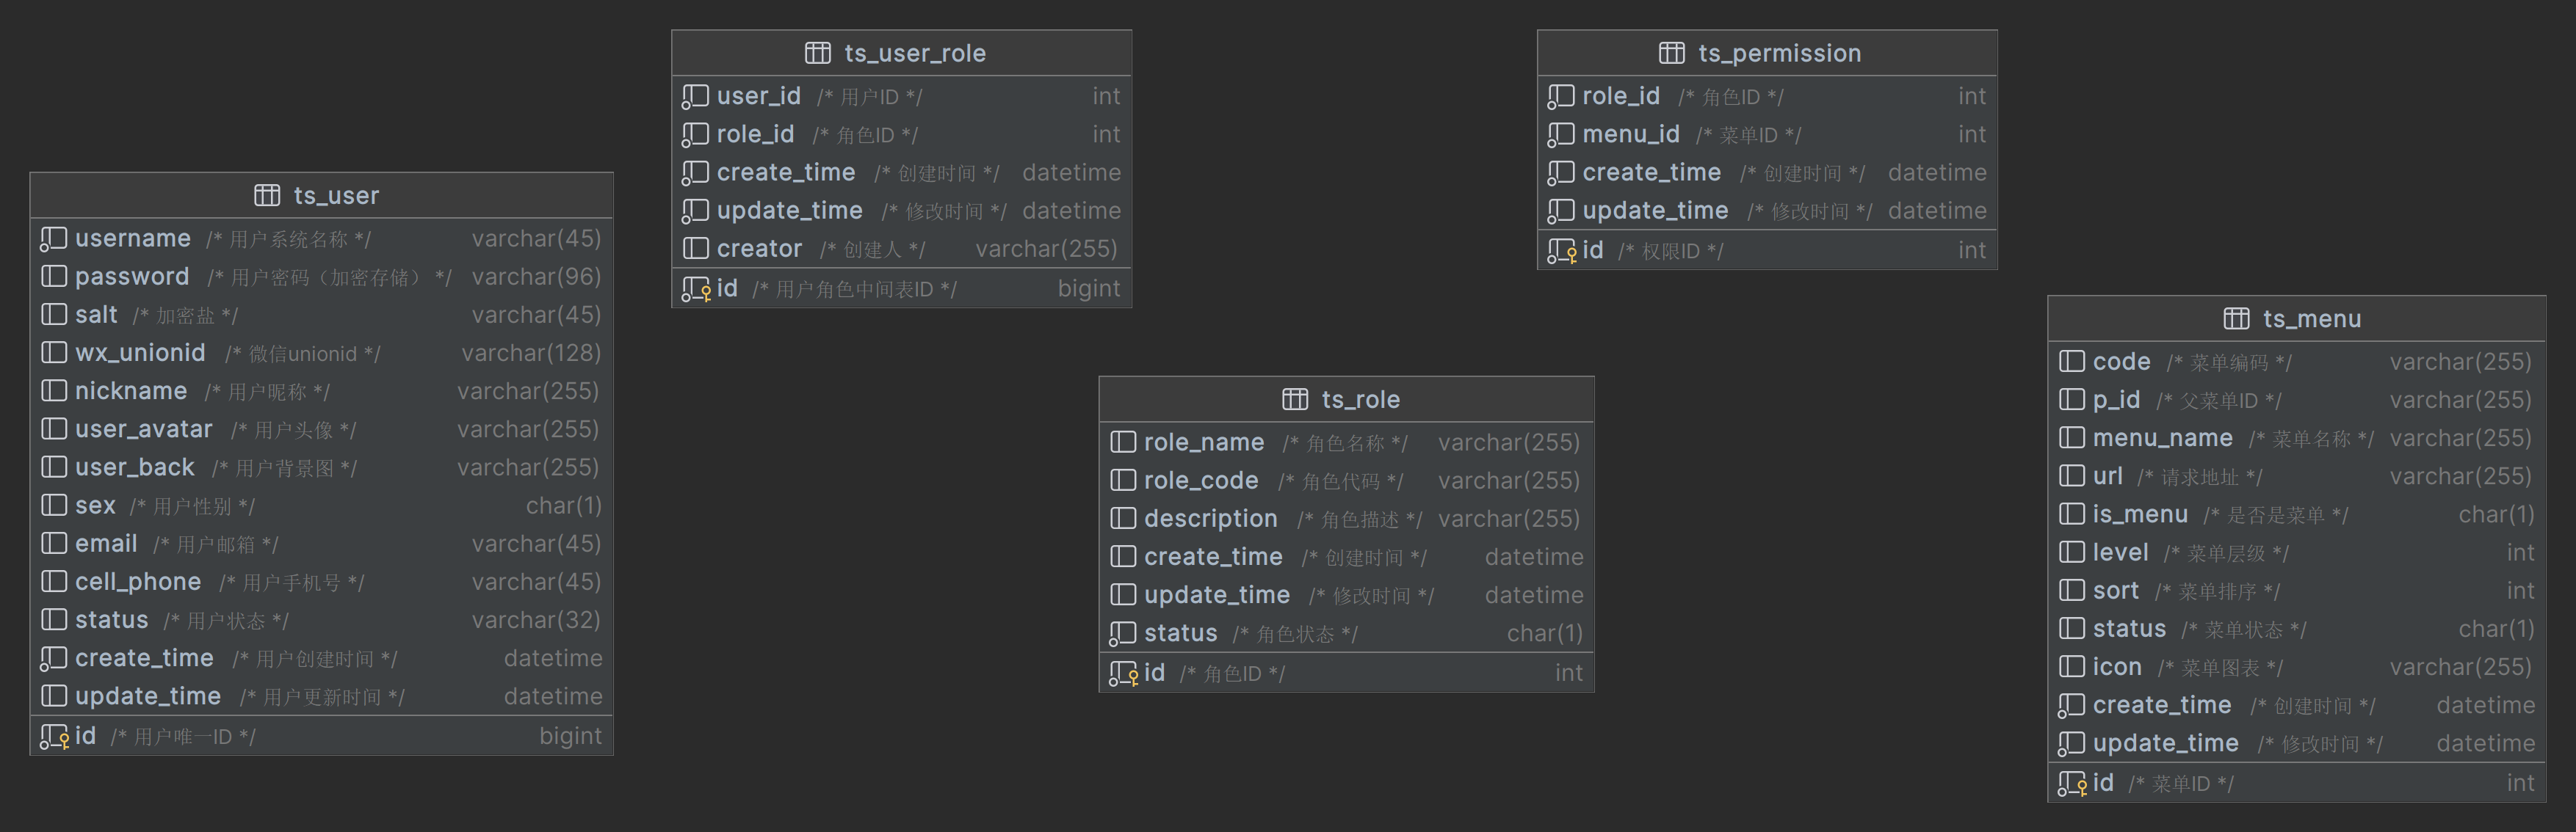Image resolution: width=2576 pixels, height=832 pixels.
Task: Click column icon next to password field
Action: pyautogui.click(x=54, y=277)
